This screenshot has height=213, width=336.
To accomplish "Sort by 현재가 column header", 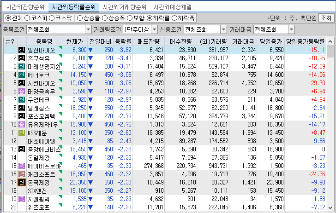I will coord(75,41).
